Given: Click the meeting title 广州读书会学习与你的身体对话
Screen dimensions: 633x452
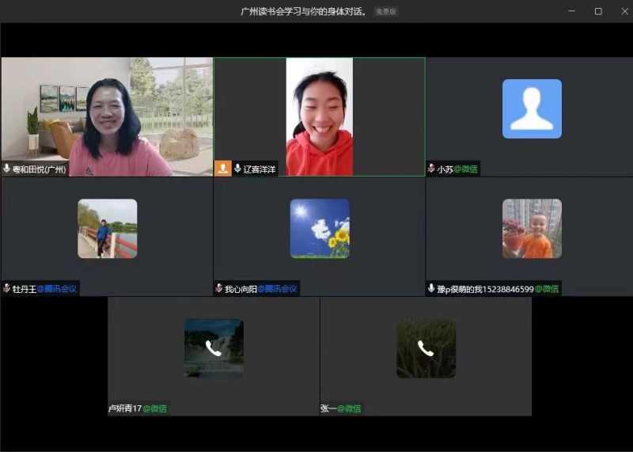Looking at the screenshot, I should [x=304, y=11].
